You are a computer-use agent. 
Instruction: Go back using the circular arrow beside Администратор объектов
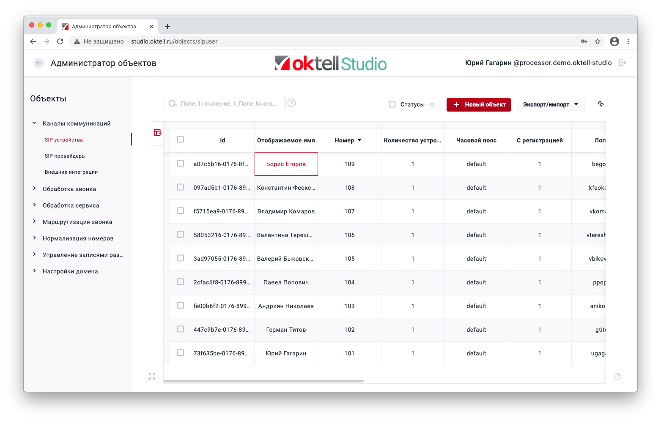[x=39, y=63]
